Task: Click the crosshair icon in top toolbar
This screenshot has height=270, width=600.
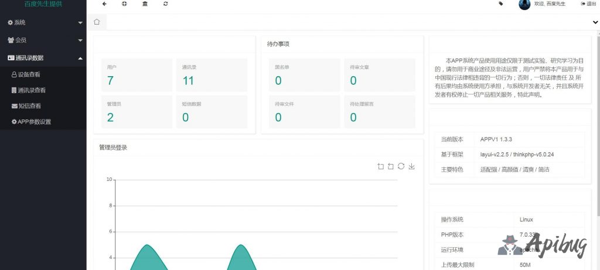Action: (x=124, y=4)
